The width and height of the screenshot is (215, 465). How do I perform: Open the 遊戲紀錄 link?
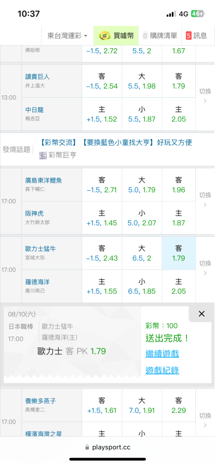[162, 370]
